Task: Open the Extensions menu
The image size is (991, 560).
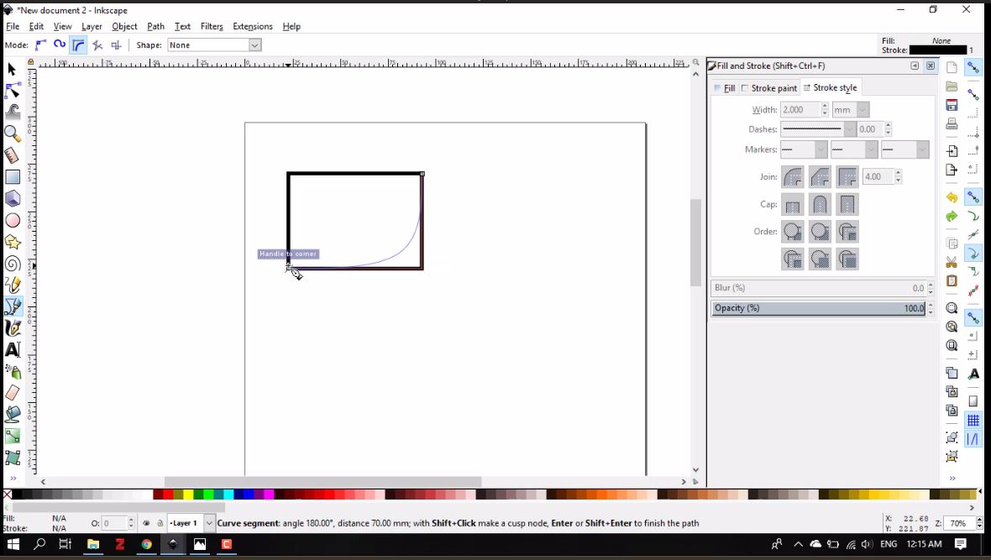Action: [x=252, y=27]
